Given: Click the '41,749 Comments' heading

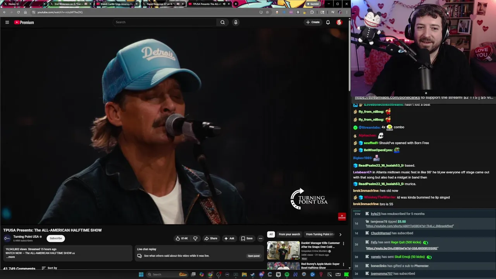Looking at the screenshot, I should pyautogui.click(x=19, y=269).
